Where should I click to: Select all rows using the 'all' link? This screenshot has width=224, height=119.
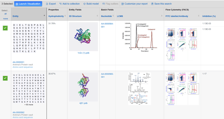coord(5,14)
